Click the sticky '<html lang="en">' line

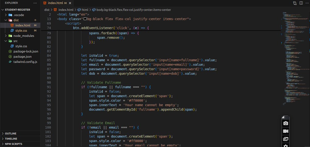pyautogui.click(x=73, y=15)
